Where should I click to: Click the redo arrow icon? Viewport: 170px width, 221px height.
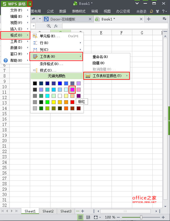[33, 19]
